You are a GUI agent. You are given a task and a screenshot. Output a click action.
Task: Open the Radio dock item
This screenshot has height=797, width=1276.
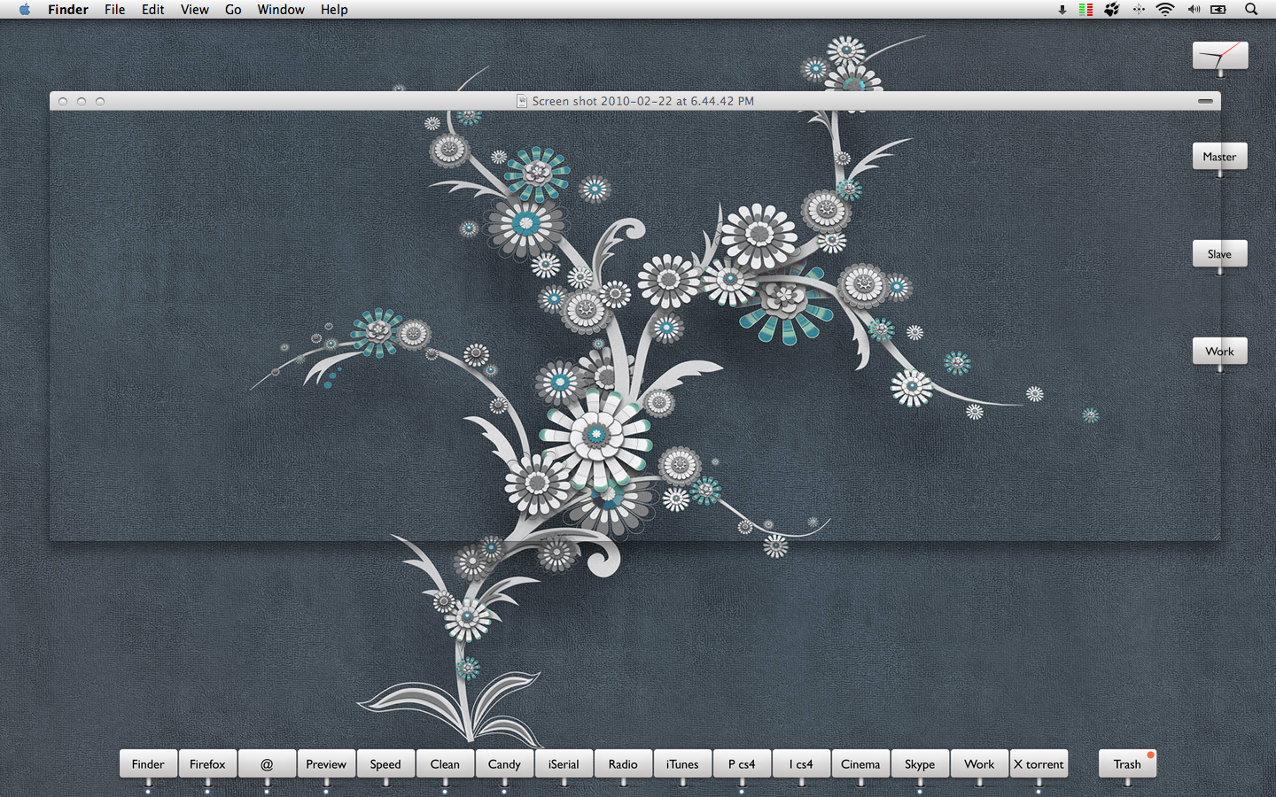tap(623, 764)
